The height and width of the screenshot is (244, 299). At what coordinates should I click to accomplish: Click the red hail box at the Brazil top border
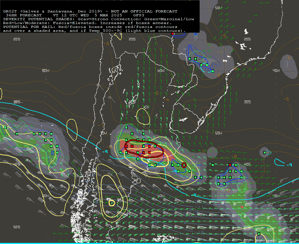click(x=172, y=34)
